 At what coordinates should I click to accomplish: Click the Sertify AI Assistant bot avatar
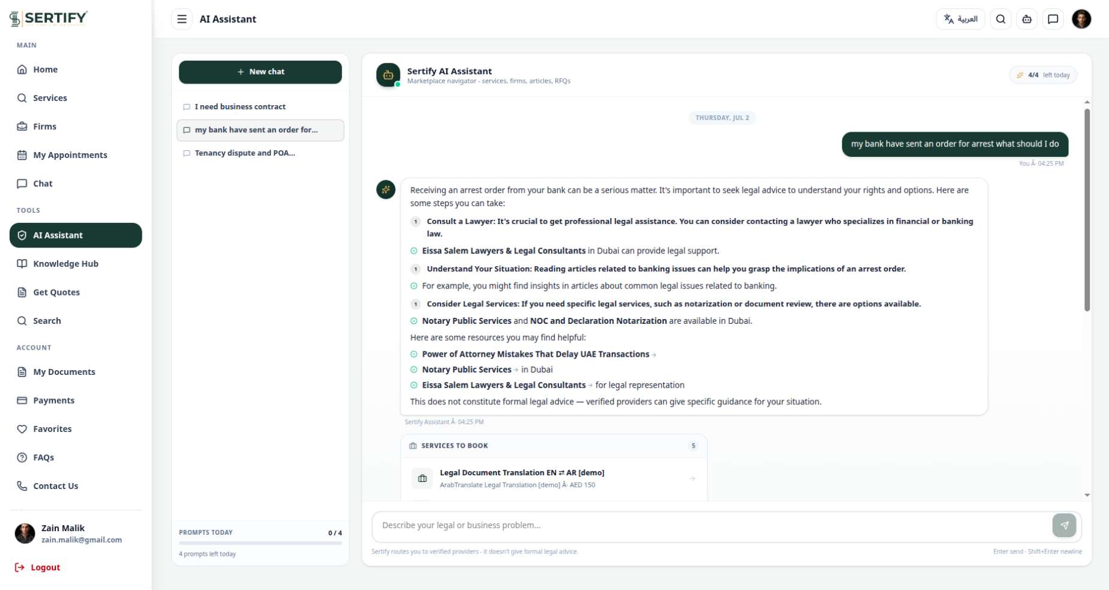(x=388, y=75)
